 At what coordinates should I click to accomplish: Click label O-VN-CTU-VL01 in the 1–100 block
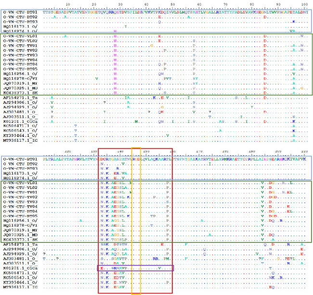click(20, 36)
